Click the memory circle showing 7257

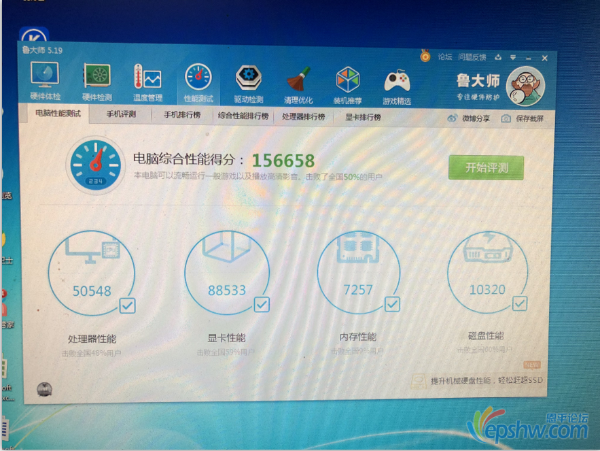point(359,272)
